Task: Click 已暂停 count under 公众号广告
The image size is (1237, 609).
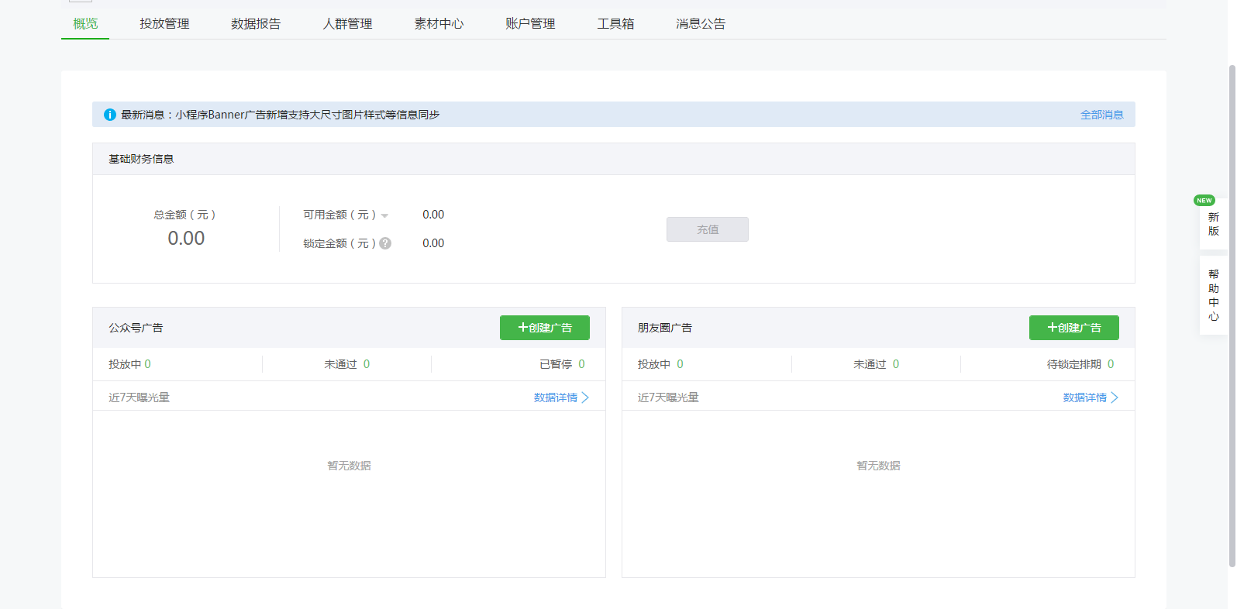Action: pos(582,364)
